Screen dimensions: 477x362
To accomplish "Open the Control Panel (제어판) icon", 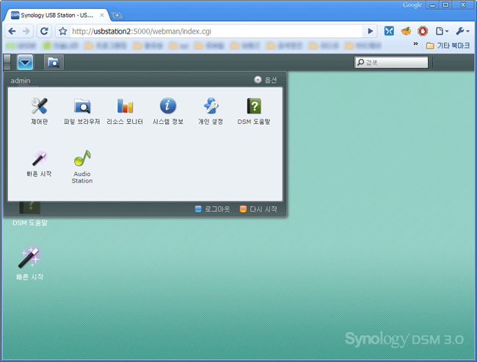I will [x=39, y=111].
